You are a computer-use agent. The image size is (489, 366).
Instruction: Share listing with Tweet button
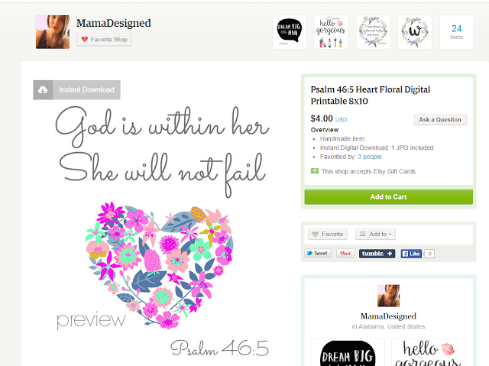pos(318,254)
